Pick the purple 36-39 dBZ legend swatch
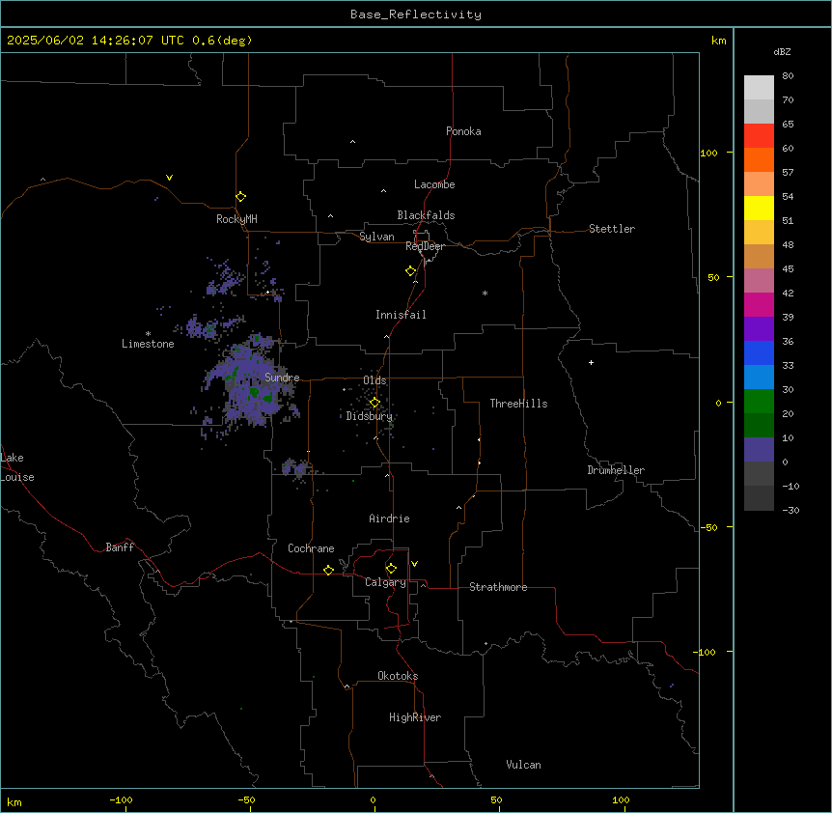This screenshot has width=832, height=813. pos(759,329)
